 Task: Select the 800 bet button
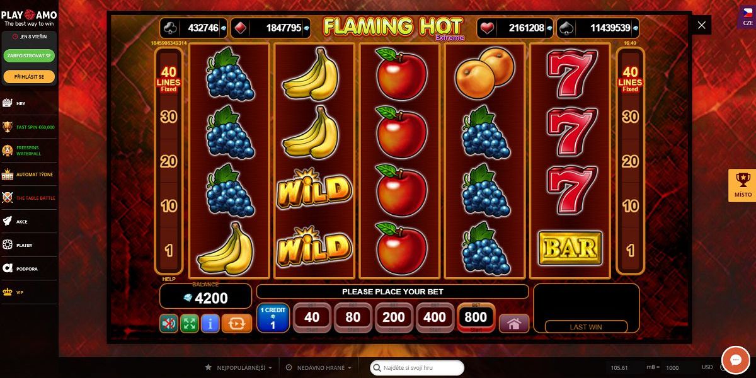point(476,318)
